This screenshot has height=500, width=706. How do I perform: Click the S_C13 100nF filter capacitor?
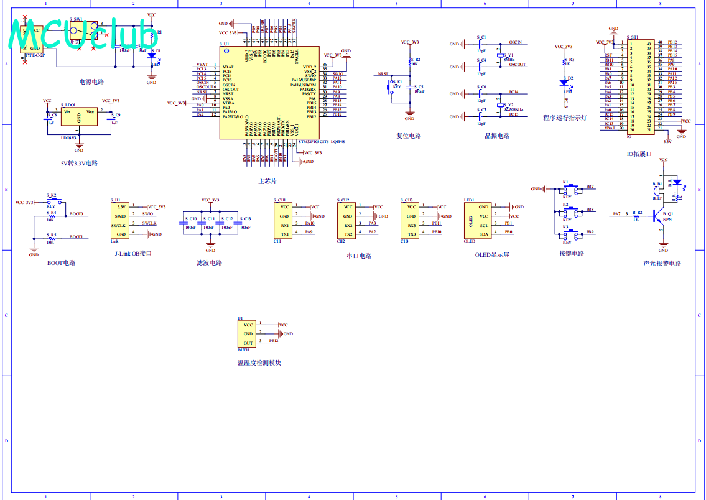[238, 223]
